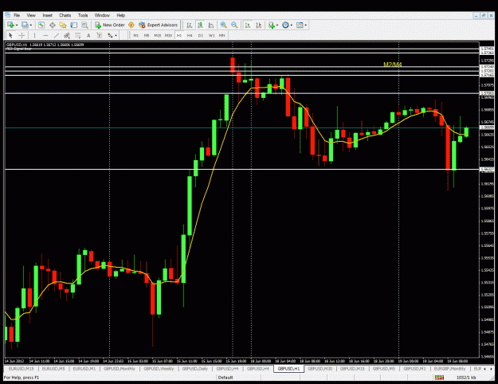
Task: Open the Charts menu
Action: (x=65, y=15)
